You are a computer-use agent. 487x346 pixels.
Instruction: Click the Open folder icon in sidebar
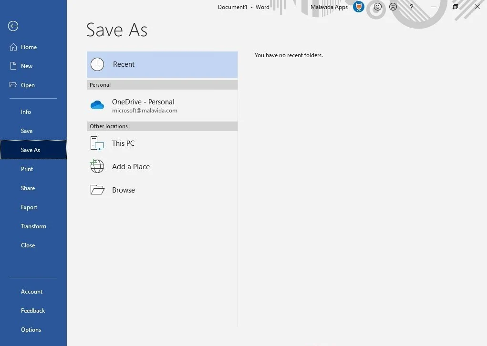(x=13, y=85)
